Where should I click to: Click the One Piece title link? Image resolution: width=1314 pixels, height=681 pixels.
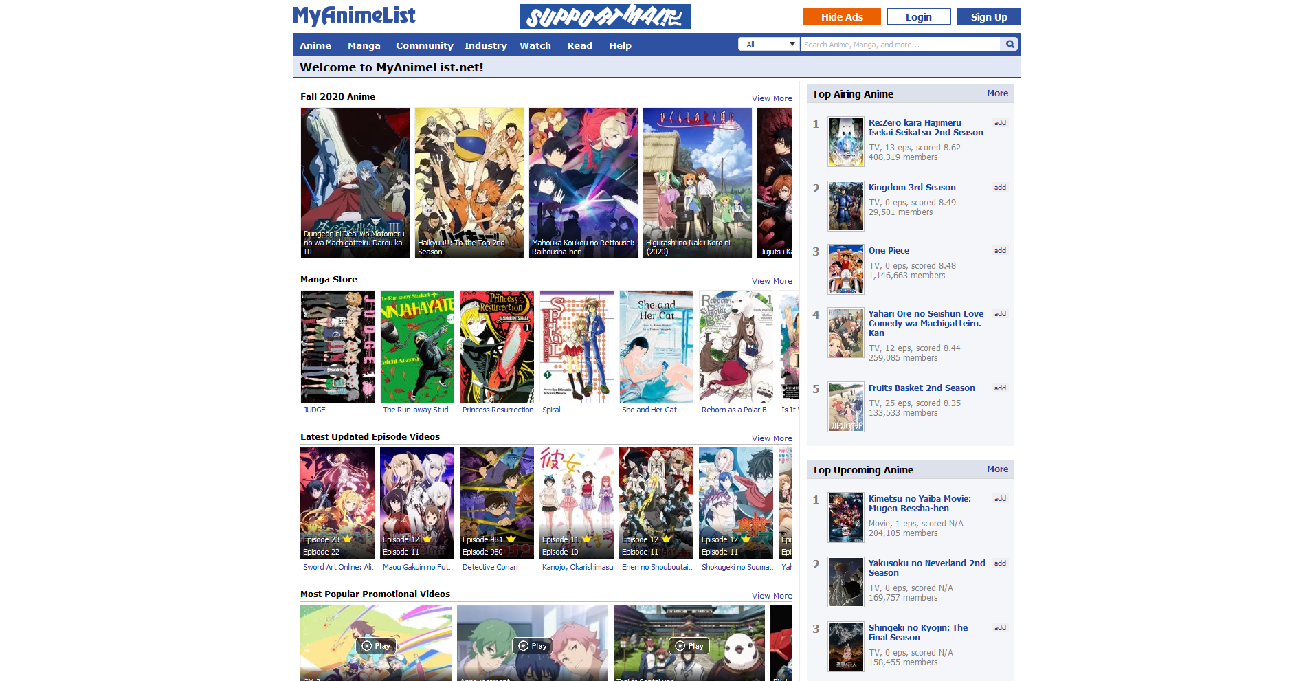click(889, 251)
